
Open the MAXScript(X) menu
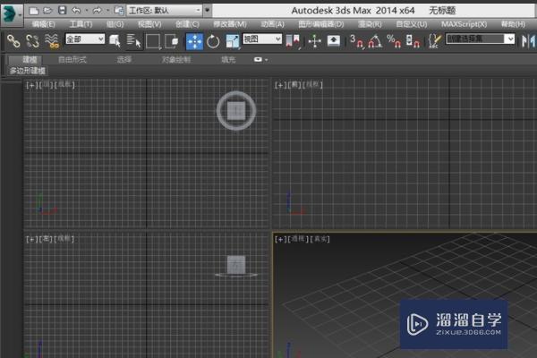(464, 24)
